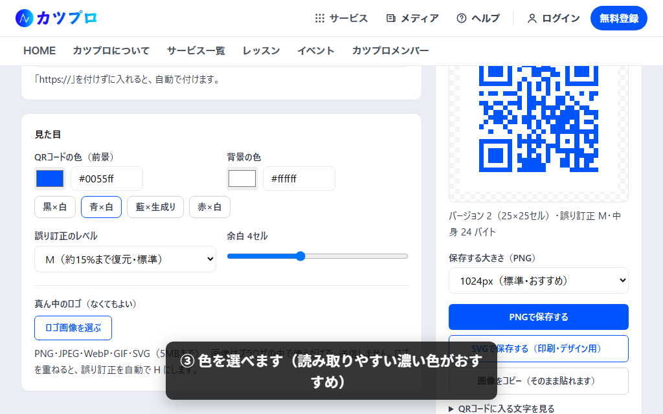This screenshot has width=663, height=414.
Task: Open the サービス grid menu
Action: (341, 18)
